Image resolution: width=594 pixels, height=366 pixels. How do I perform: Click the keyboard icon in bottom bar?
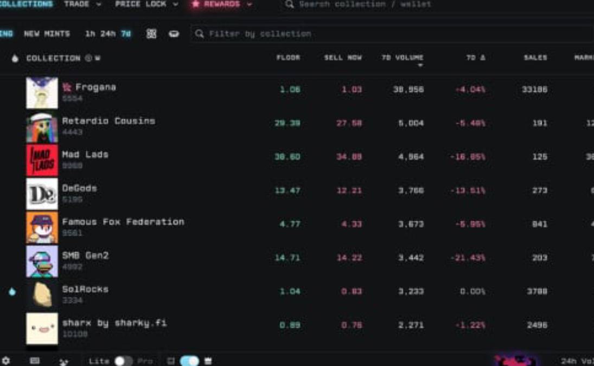pyautogui.click(x=35, y=361)
